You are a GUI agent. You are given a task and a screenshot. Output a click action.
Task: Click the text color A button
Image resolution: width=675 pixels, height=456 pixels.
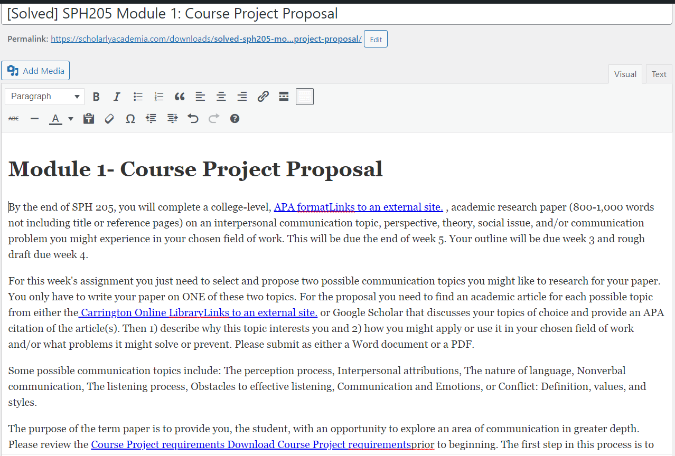55,119
